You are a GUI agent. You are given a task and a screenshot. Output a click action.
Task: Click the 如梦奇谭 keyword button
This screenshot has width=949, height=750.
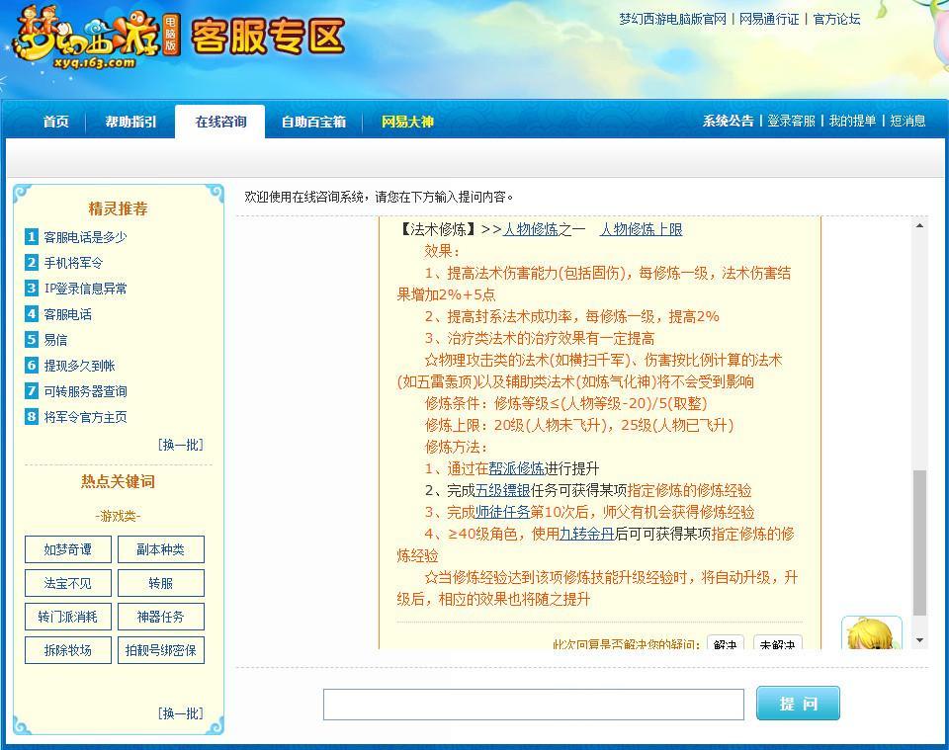click(67, 550)
